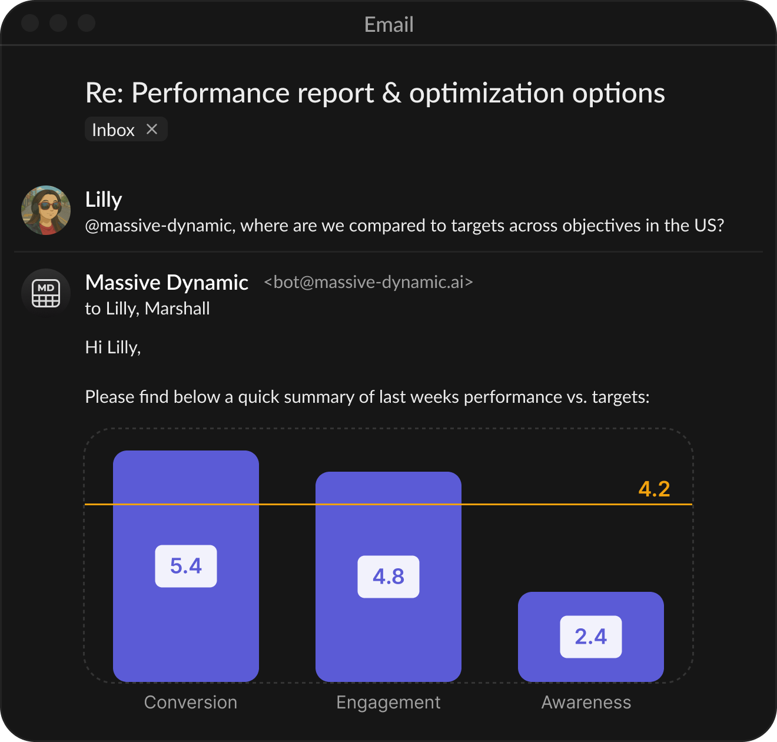
Task: Click the @massive-dynamic mention in Lilly's message
Action: 158,226
